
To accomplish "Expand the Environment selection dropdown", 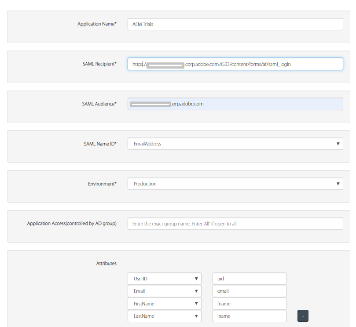I will coord(235,184).
